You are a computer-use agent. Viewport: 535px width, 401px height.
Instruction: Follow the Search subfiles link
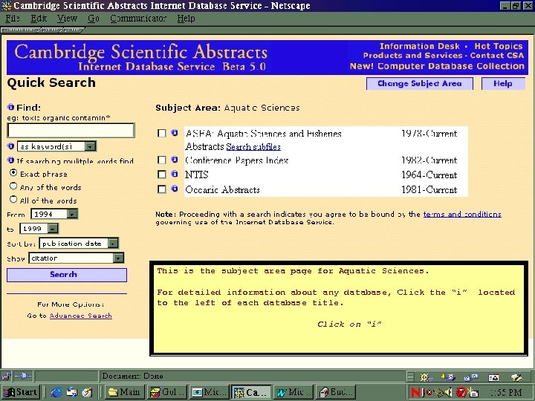(253, 147)
